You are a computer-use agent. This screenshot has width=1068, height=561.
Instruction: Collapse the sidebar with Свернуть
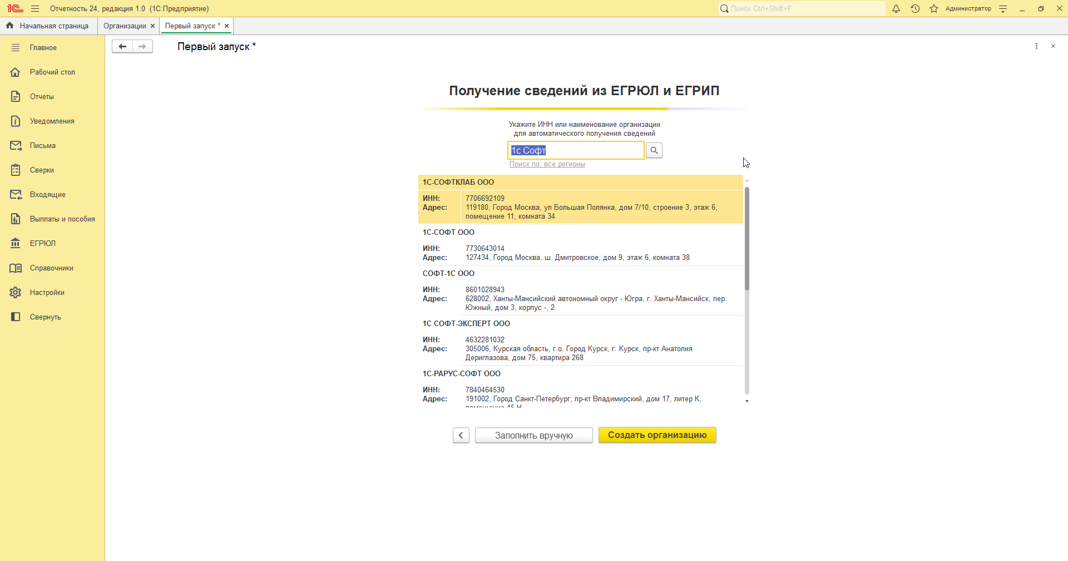52,317
